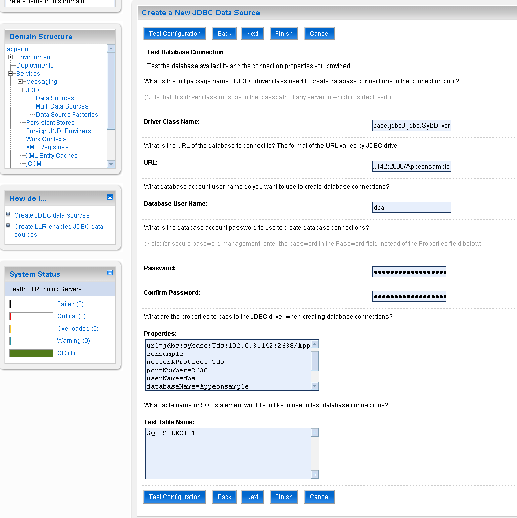
Task: Expand the Messaging tree node
Action: (x=20, y=82)
